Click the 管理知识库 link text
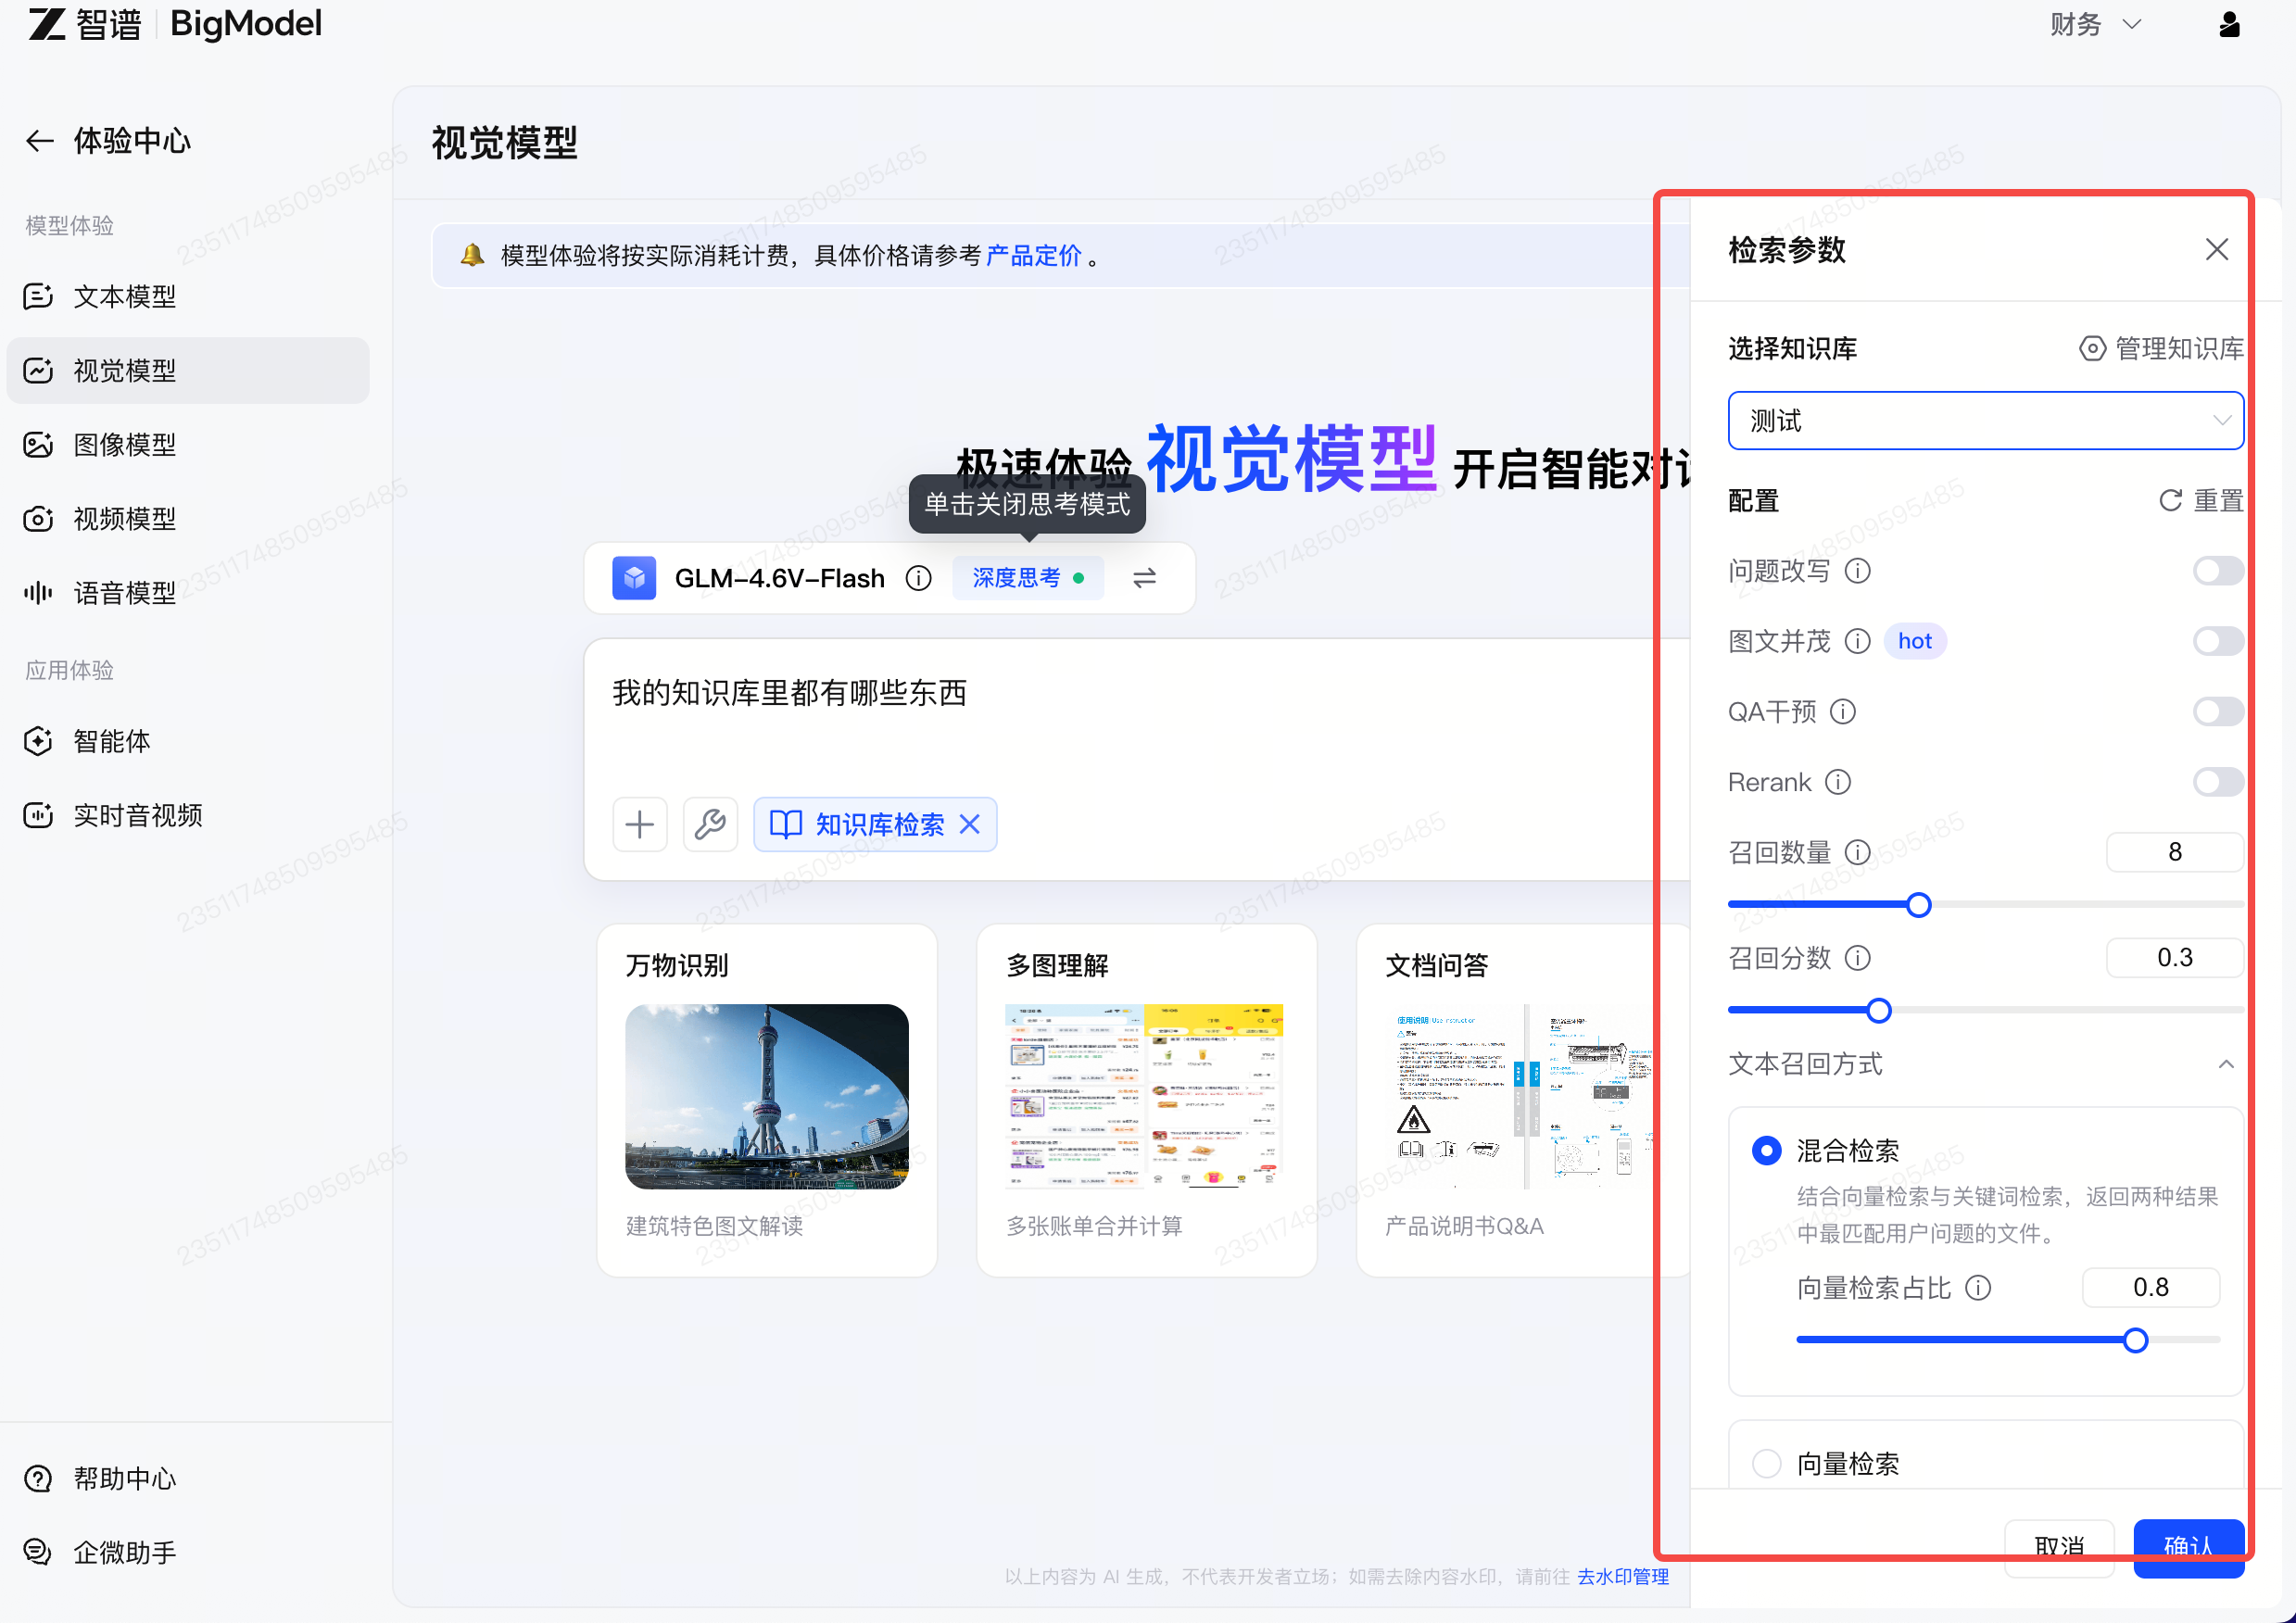Screen dimensions: 2296x1623 [2179, 348]
